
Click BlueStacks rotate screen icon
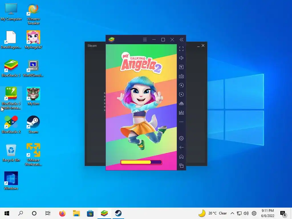coord(181,94)
